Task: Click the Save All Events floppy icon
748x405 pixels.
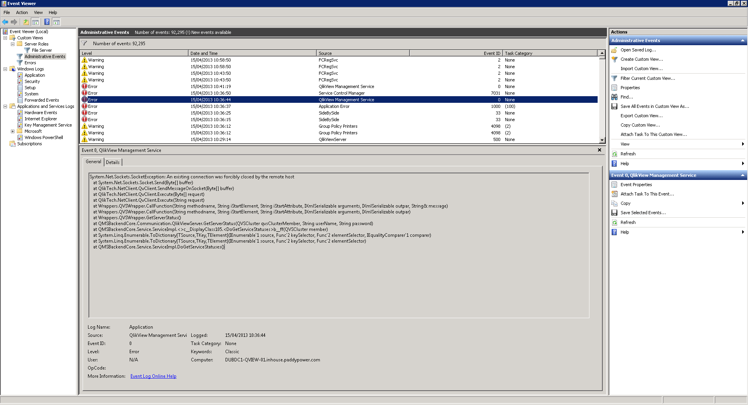Action: point(614,106)
